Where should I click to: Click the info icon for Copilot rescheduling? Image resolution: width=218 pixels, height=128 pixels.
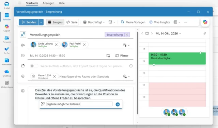click(131, 66)
